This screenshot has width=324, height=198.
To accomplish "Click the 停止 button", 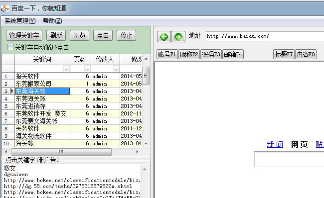I will (x=126, y=35).
